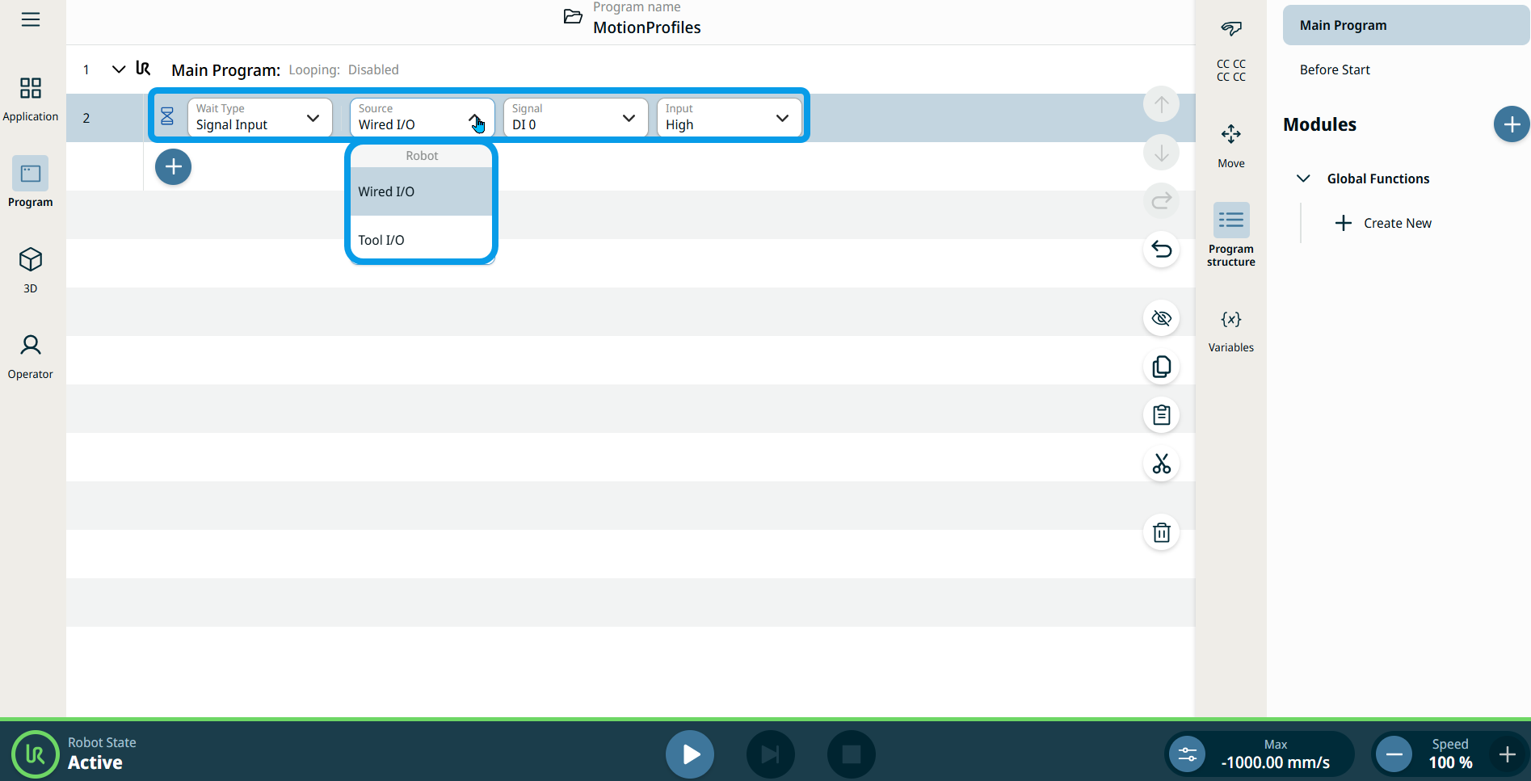
Task: Toggle suppress node eye icon
Action: [x=1161, y=318]
